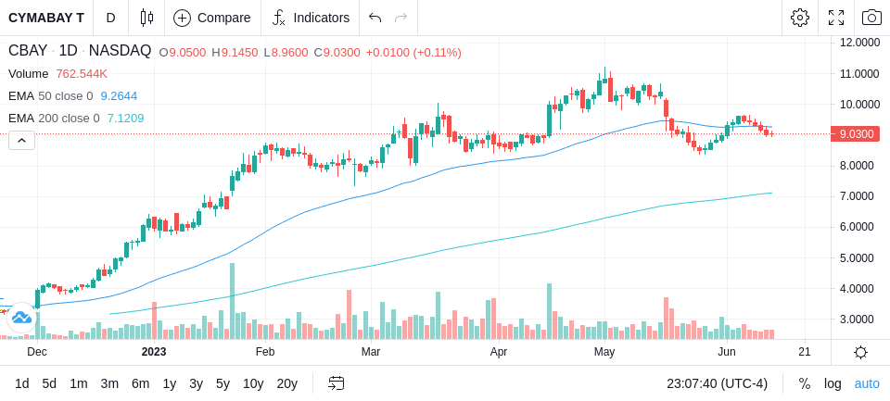Click the Volume value 762.544K
The image size is (890, 401).
82,74
